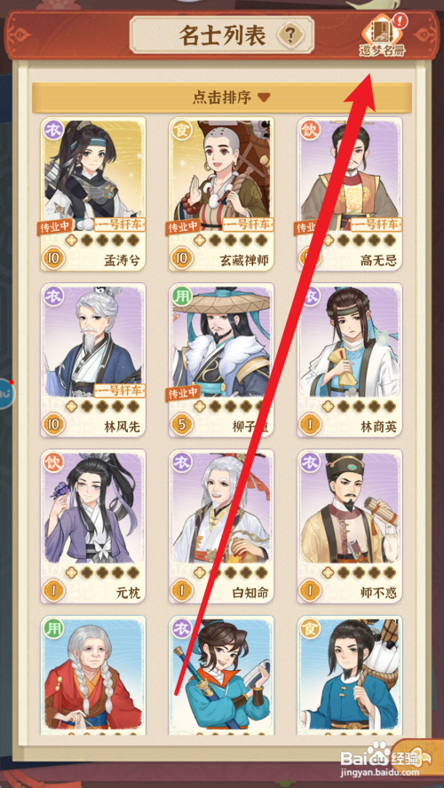Select the red-robed elderly woman card

coord(93,675)
